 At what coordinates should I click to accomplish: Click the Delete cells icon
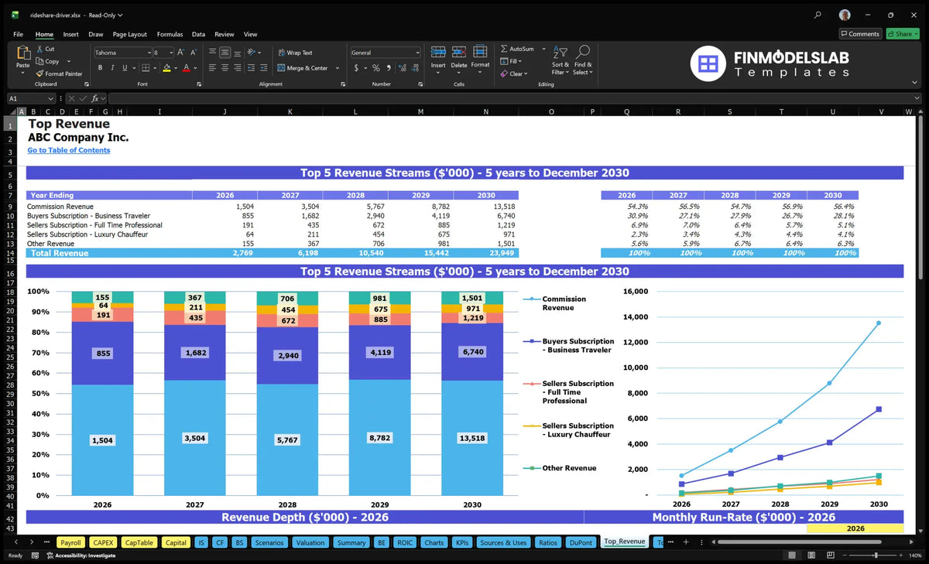[459, 52]
